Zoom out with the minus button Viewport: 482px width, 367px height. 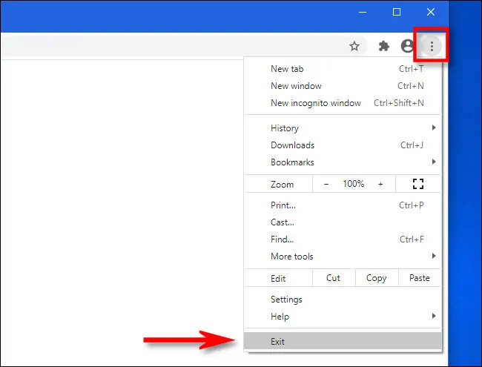coord(326,184)
